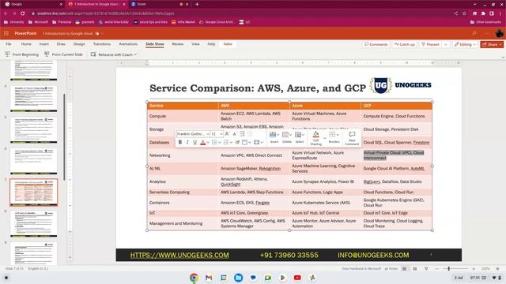Click the Catch up button
Screen dimensions: 506x284
(x=404, y=44)
